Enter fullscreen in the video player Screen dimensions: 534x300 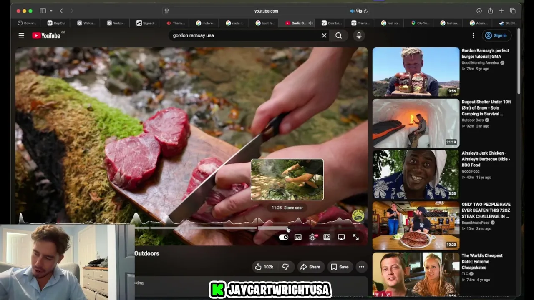(x=355, y=237)
